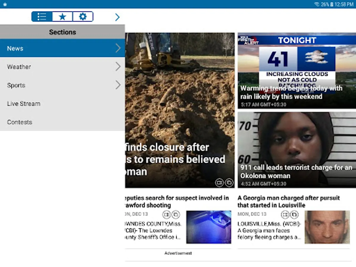The width and height of the screenshot is (356, 267).
Task: Open the police lights thumbnail image
Action: (x=209, y=227)
